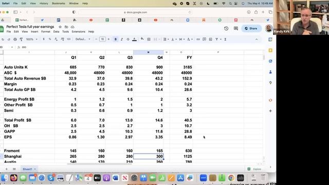This screenshot has width=329, height=185.
Task: Open the zoom 100% dropdown
Action: pyautogui.click(x=31, y=39)
